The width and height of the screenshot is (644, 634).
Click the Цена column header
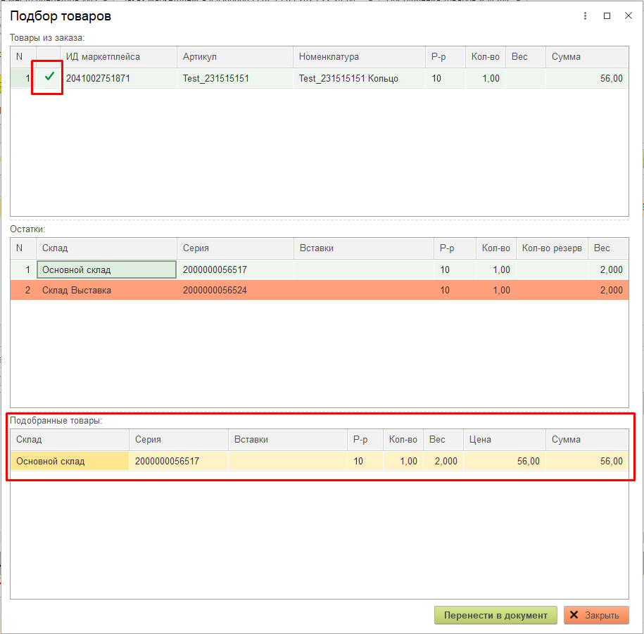pos(505,439)
